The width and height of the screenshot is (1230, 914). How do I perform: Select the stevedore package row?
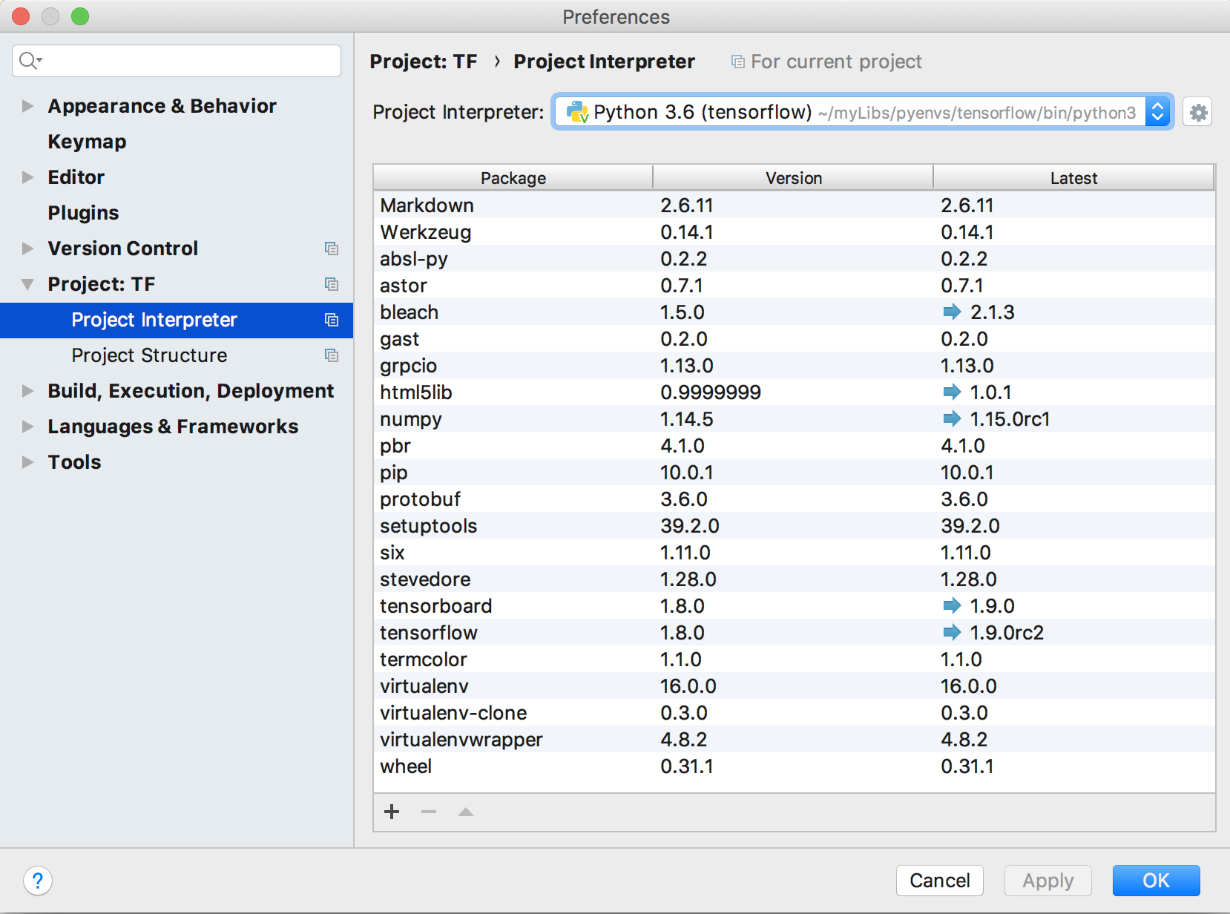point(794,579)
